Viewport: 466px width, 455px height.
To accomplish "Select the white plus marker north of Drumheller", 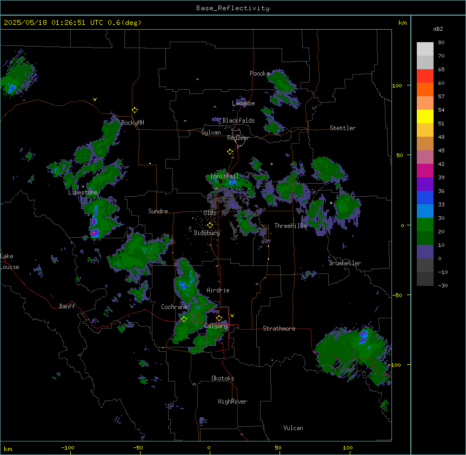I will click(331, 203).
